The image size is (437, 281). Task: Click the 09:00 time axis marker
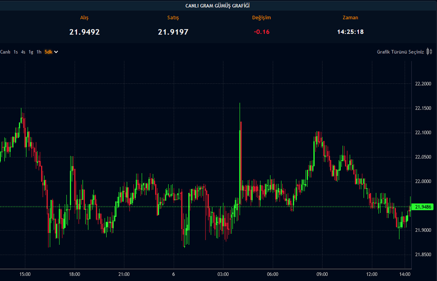322,274
